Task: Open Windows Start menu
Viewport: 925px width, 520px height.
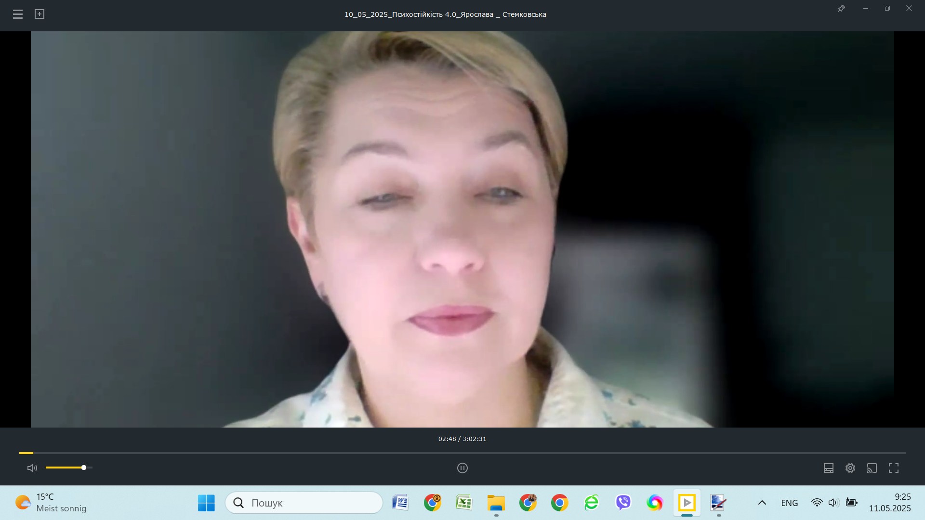Action: pos(206,503)
